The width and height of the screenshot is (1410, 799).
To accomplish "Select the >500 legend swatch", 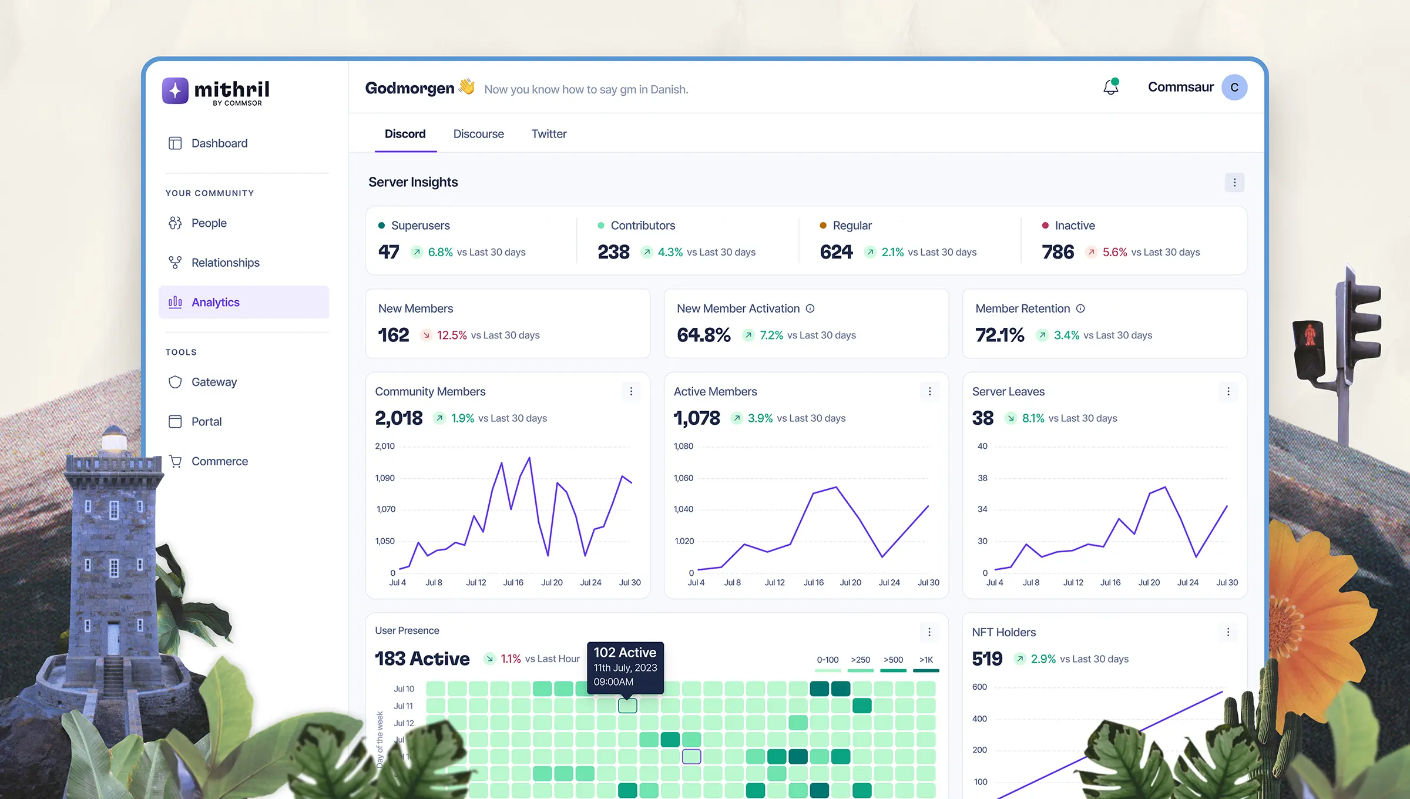I will 894,670.
